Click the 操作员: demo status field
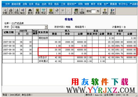 coord(94,95)
